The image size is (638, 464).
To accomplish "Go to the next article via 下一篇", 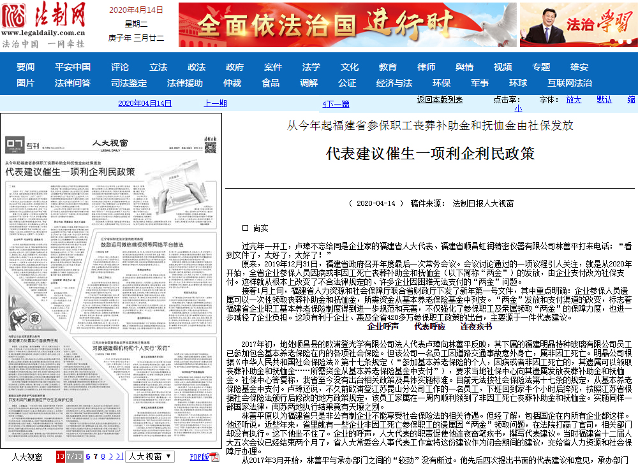I will [x=337, y=104].
